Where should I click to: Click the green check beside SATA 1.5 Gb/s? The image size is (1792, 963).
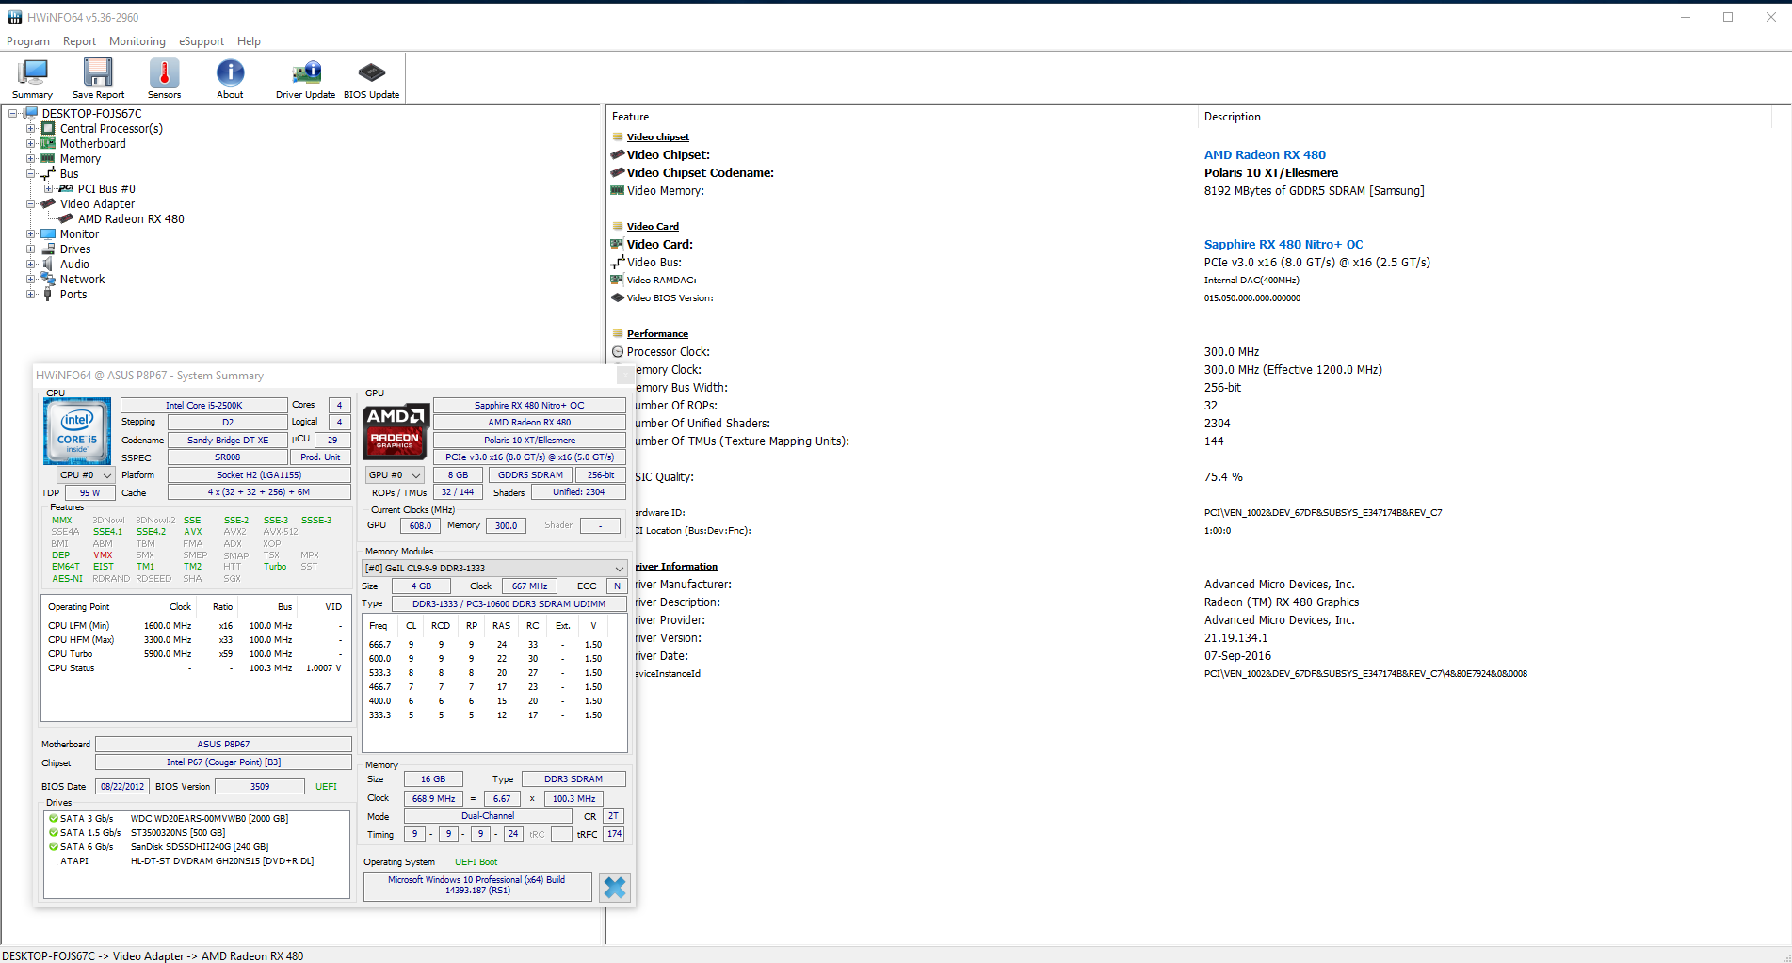coord(54,833)
